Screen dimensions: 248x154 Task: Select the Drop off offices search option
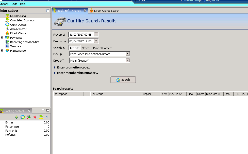point(103,48)
